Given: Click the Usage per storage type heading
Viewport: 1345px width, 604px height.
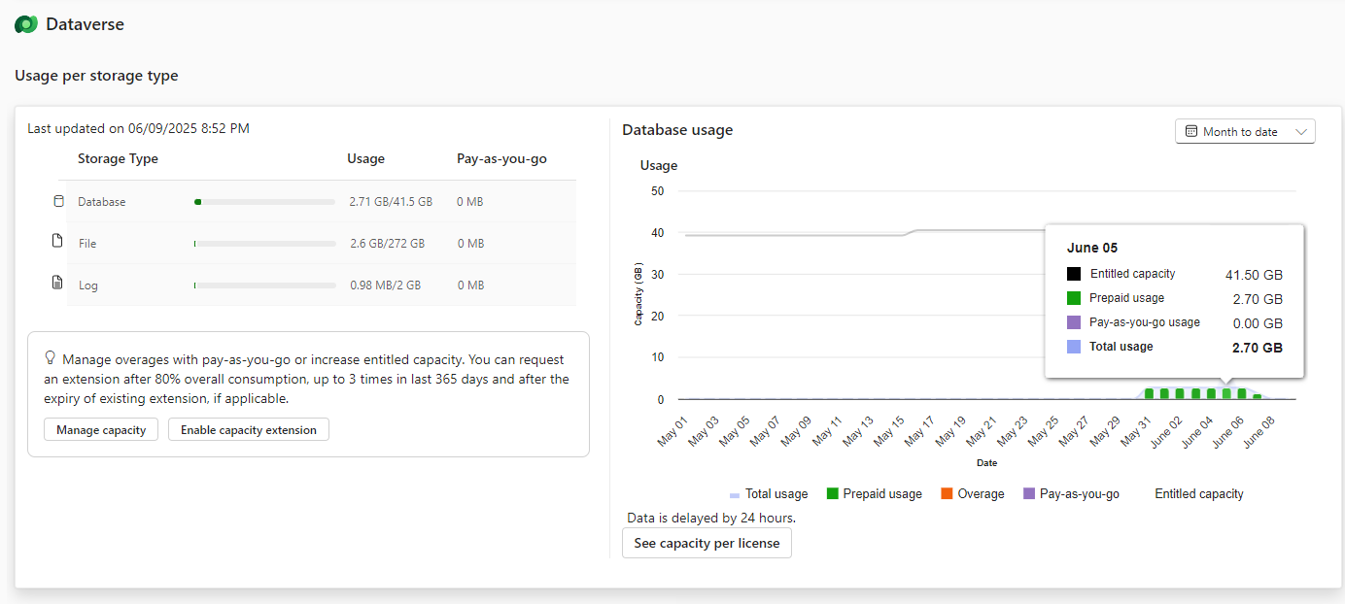Looking at the screenshot, I should pyautogui.click(x=96, y=75).
